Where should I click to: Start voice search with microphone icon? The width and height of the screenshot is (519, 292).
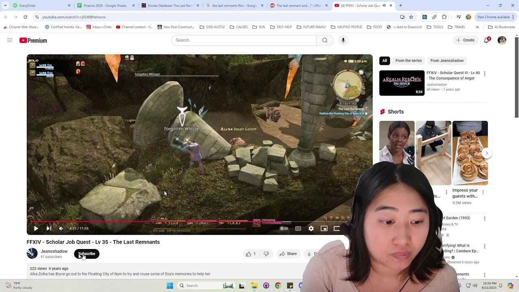[343, 40]
